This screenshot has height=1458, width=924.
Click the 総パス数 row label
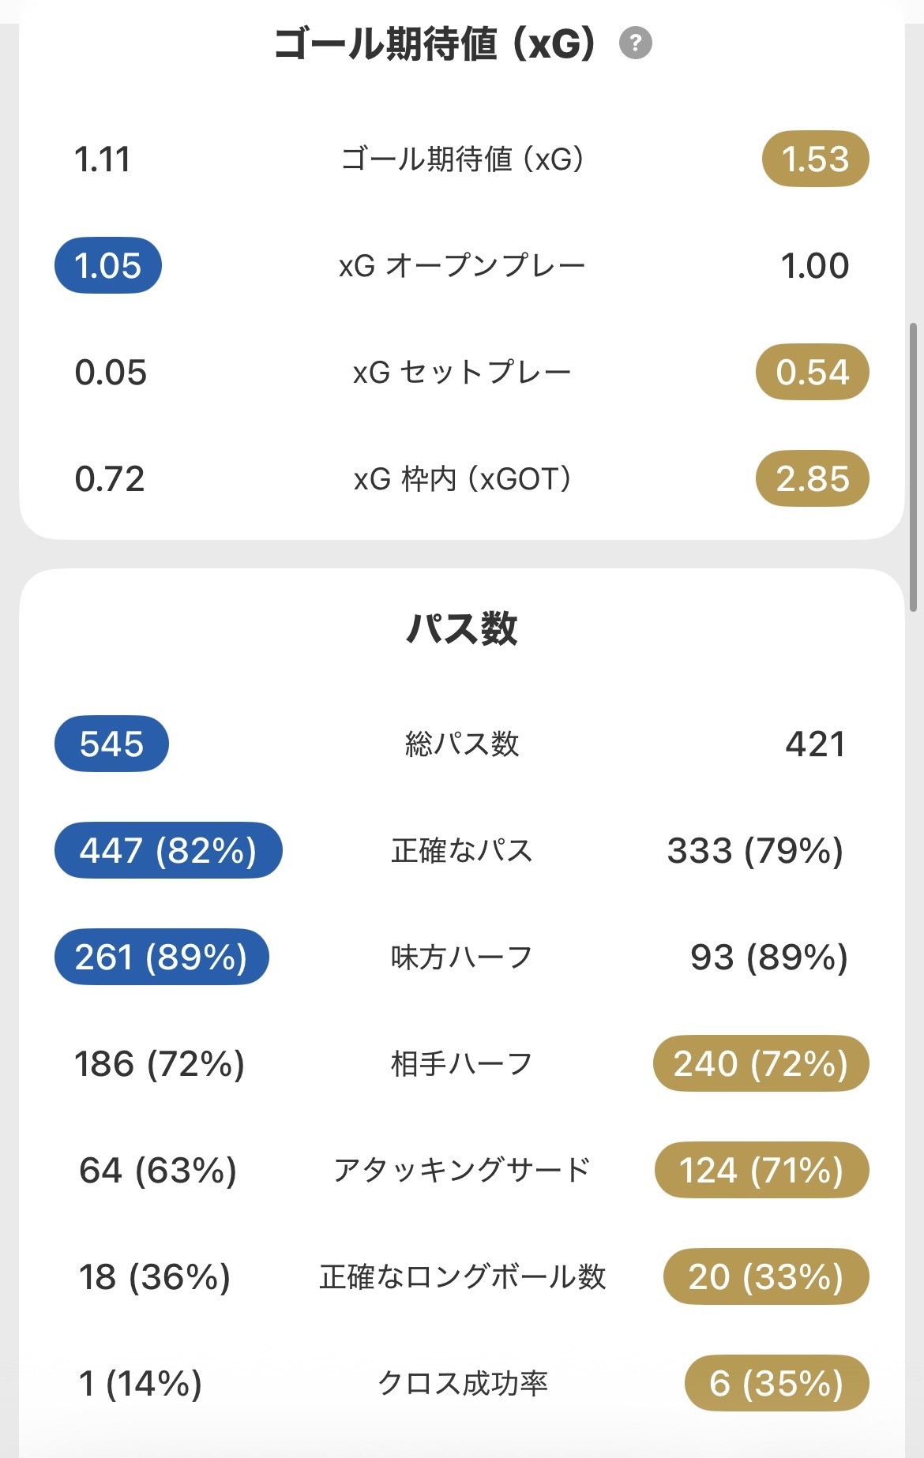tap(462, 744)
